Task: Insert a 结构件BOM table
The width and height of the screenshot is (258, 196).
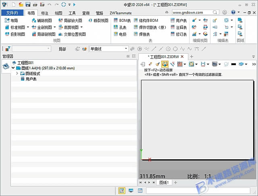Action: pyautogui.click(x=146, y=21)
